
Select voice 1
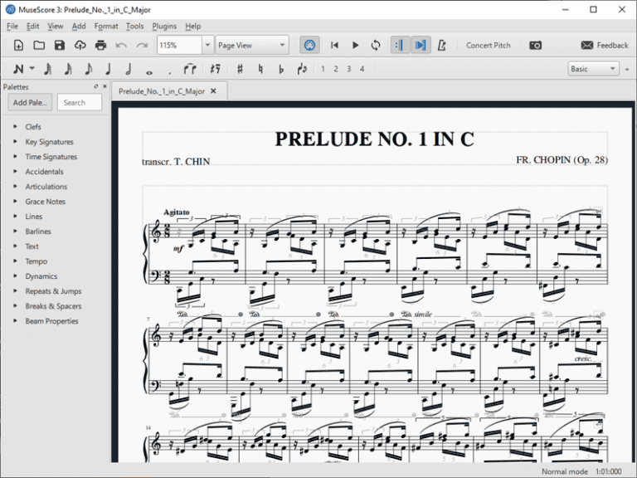coord(323,69)
